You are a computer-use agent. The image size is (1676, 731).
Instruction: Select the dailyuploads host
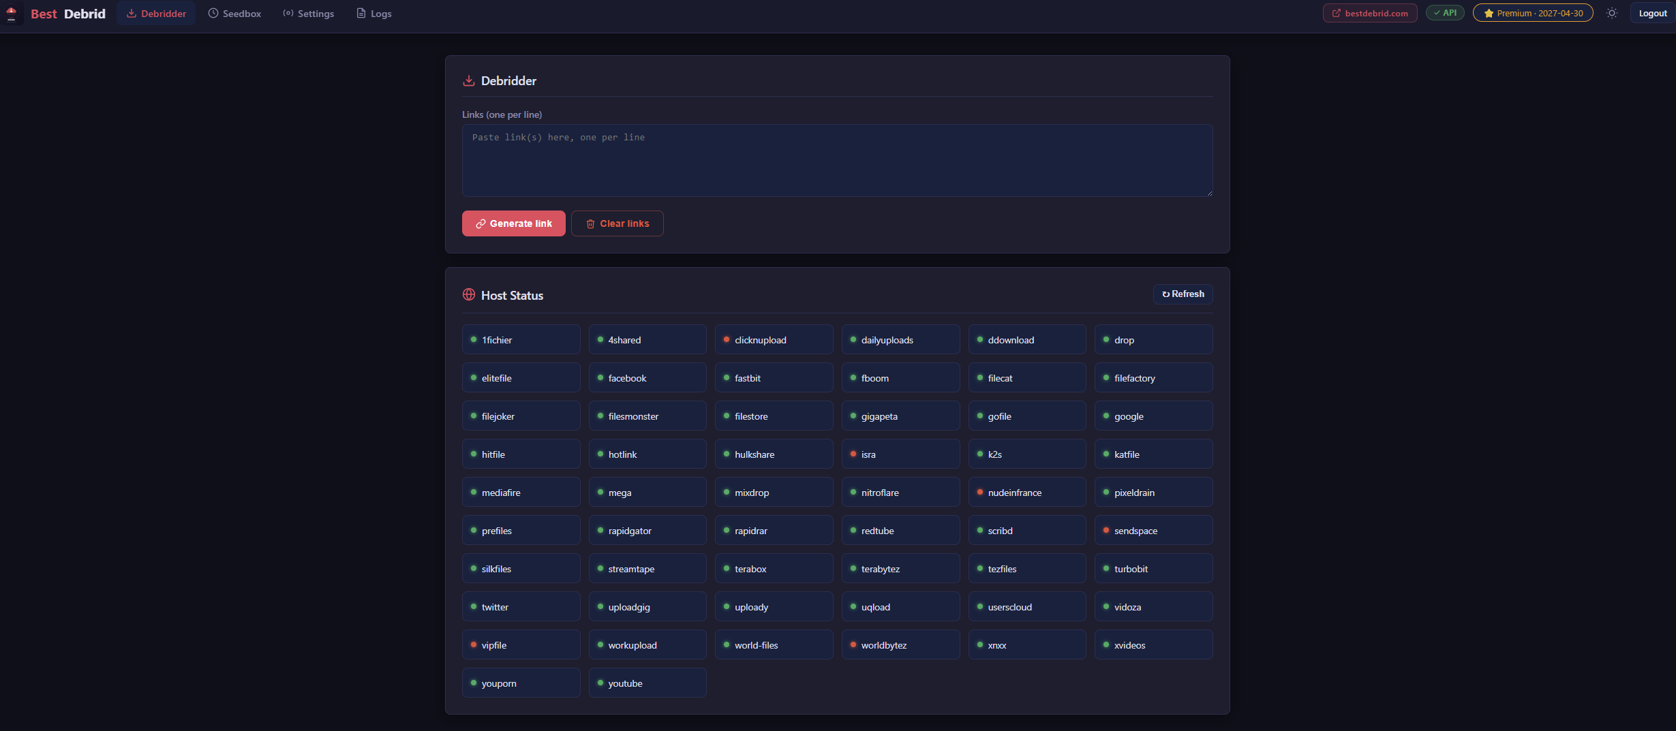click(900, 339)
